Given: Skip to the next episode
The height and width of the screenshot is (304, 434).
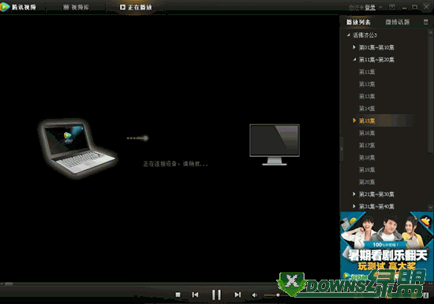Looking at the screenshot, I should click(238, 295).
